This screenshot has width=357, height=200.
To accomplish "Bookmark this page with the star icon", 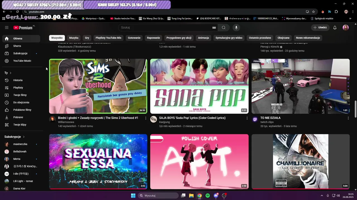I will tap(313, 12).
